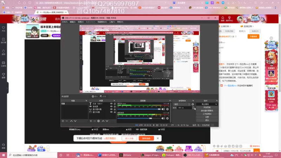Click the transition duration input field
The image size is (281, 158).
184,108
